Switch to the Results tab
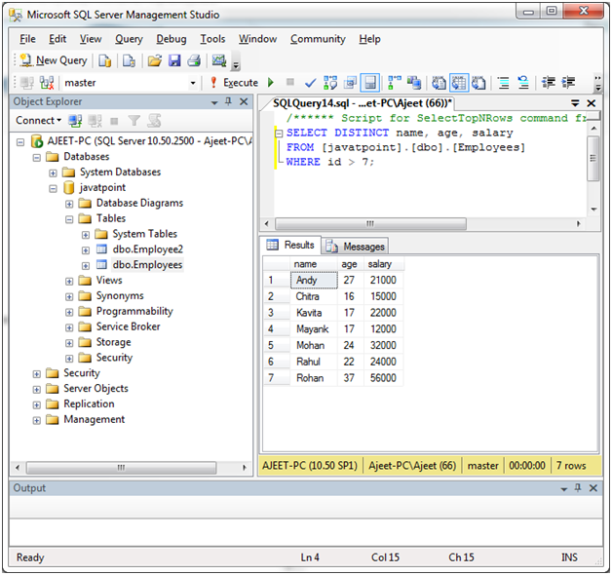This screenshot has width=612, height=575. (290, 245)
